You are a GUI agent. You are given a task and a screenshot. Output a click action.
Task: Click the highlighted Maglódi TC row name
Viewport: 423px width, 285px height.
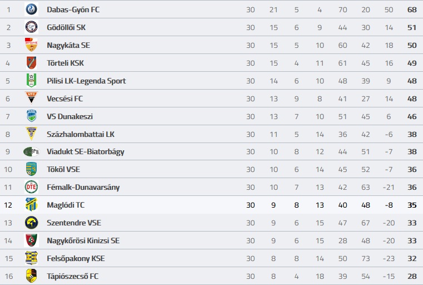pyautogui.click(x=66, y=205)
